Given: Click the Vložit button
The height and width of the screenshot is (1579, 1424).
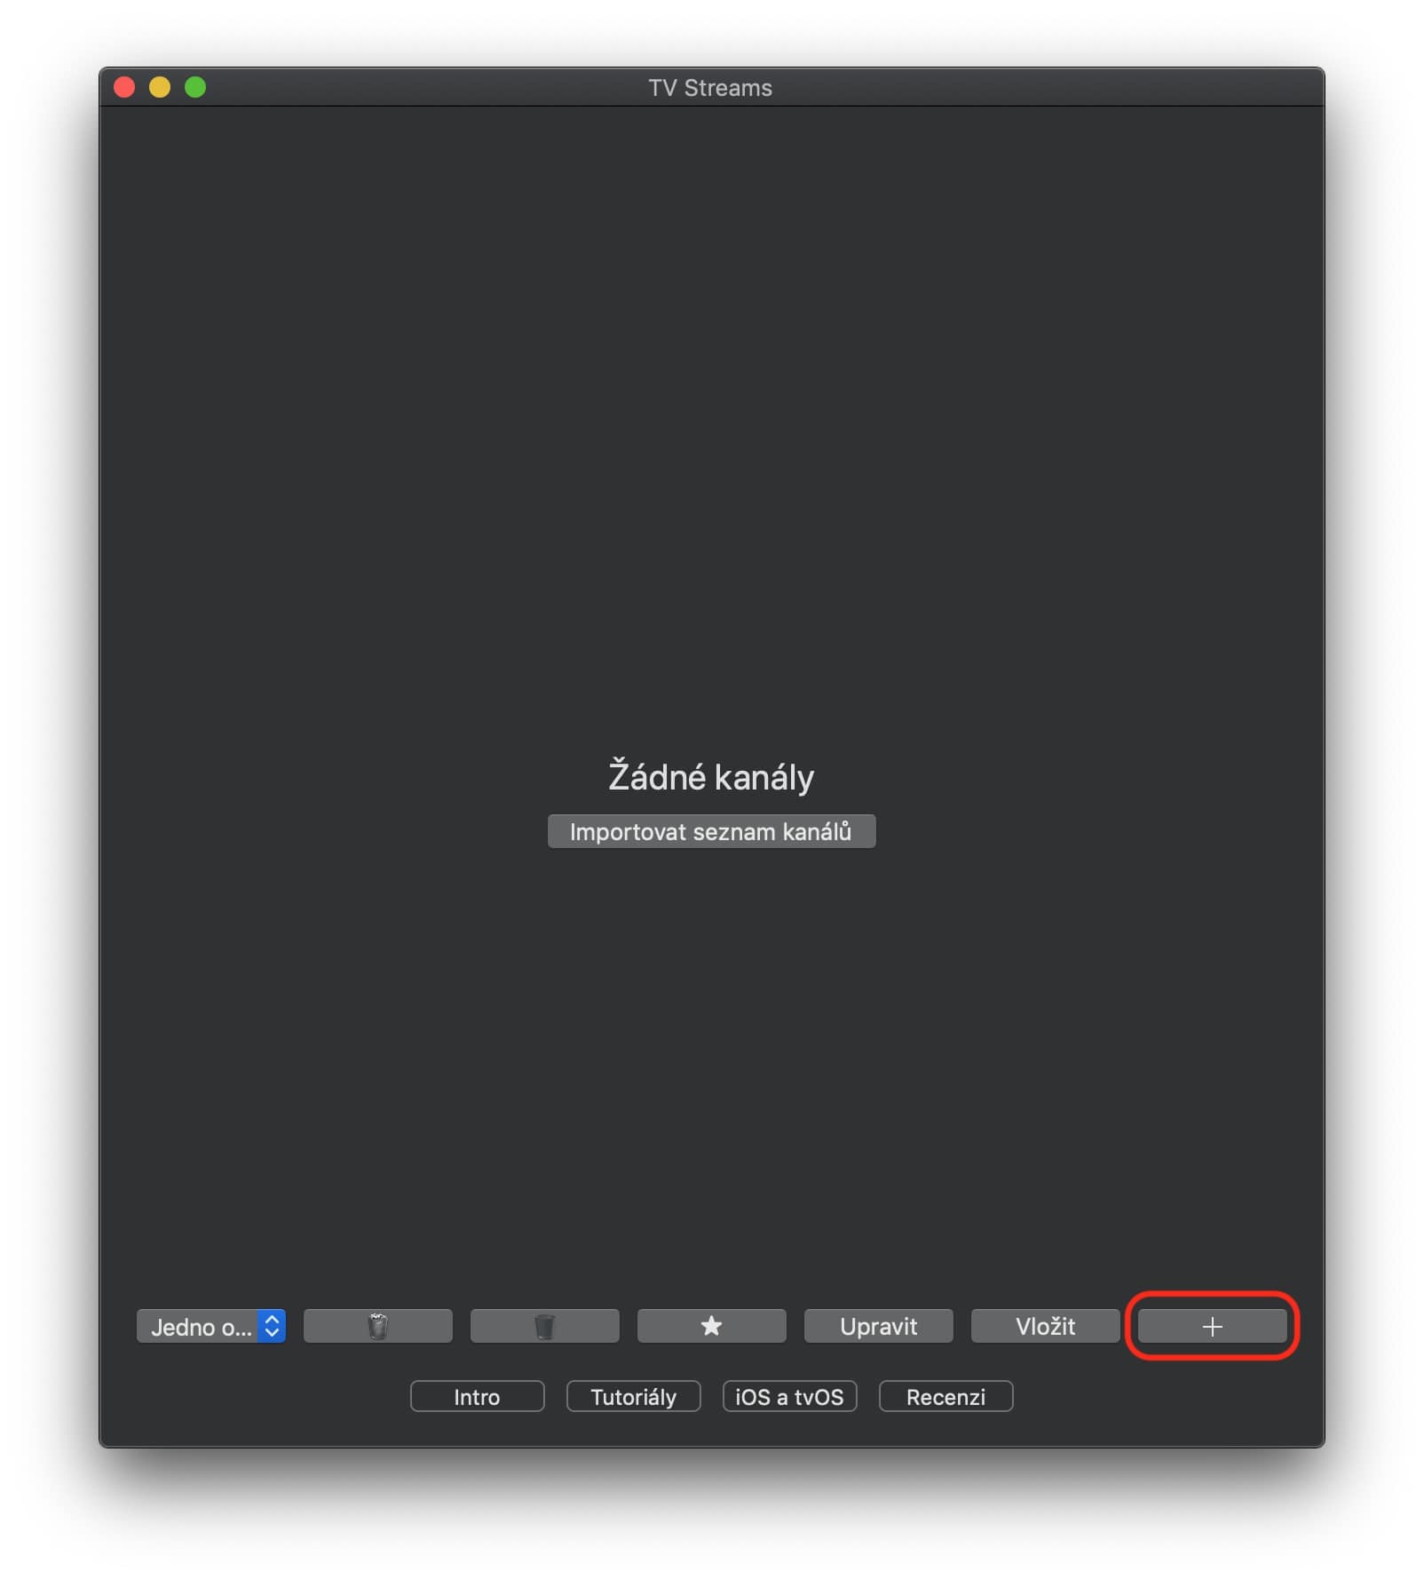Looking at the screenshot, I should click(x=1045, y=1326).
